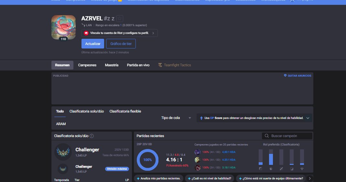346x182 pixels.
Task: Click the bottom lane role icon
Action: [x=292, y=169]
